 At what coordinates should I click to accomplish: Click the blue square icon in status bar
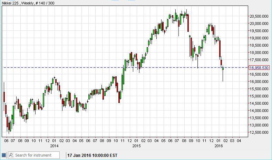(3, 155)
